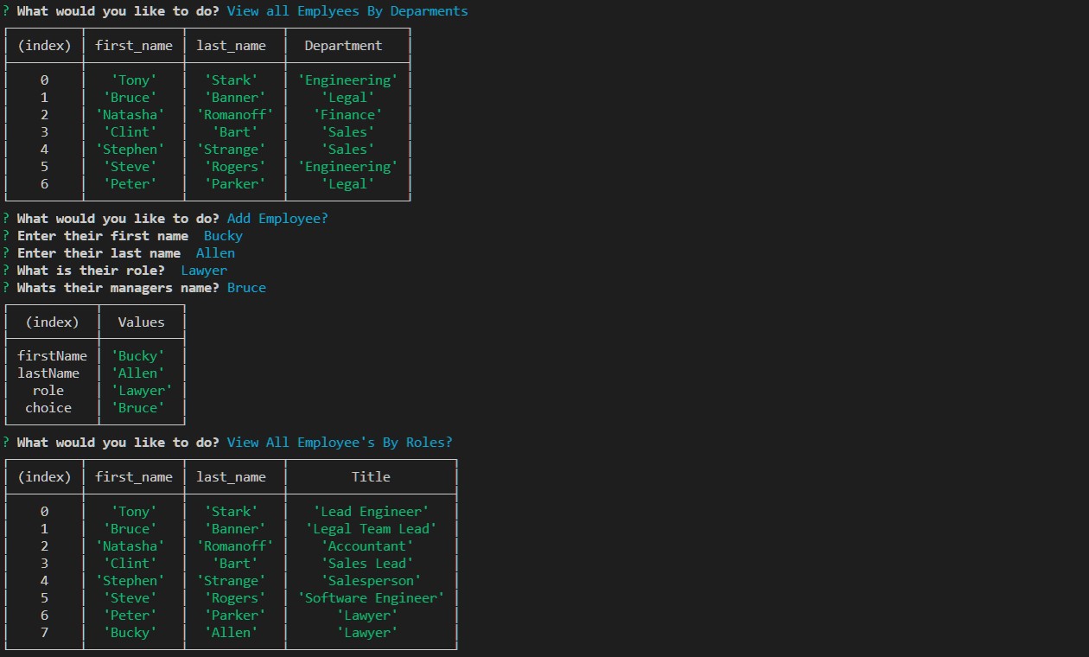The width and height of the screenshot is (1089, 657).
Task: Select 'Engineering' in Steve Rogers's row
Action: (x=347, y=166)
